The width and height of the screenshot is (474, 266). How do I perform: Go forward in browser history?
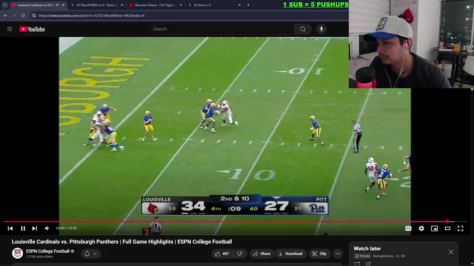coord(14,16)
